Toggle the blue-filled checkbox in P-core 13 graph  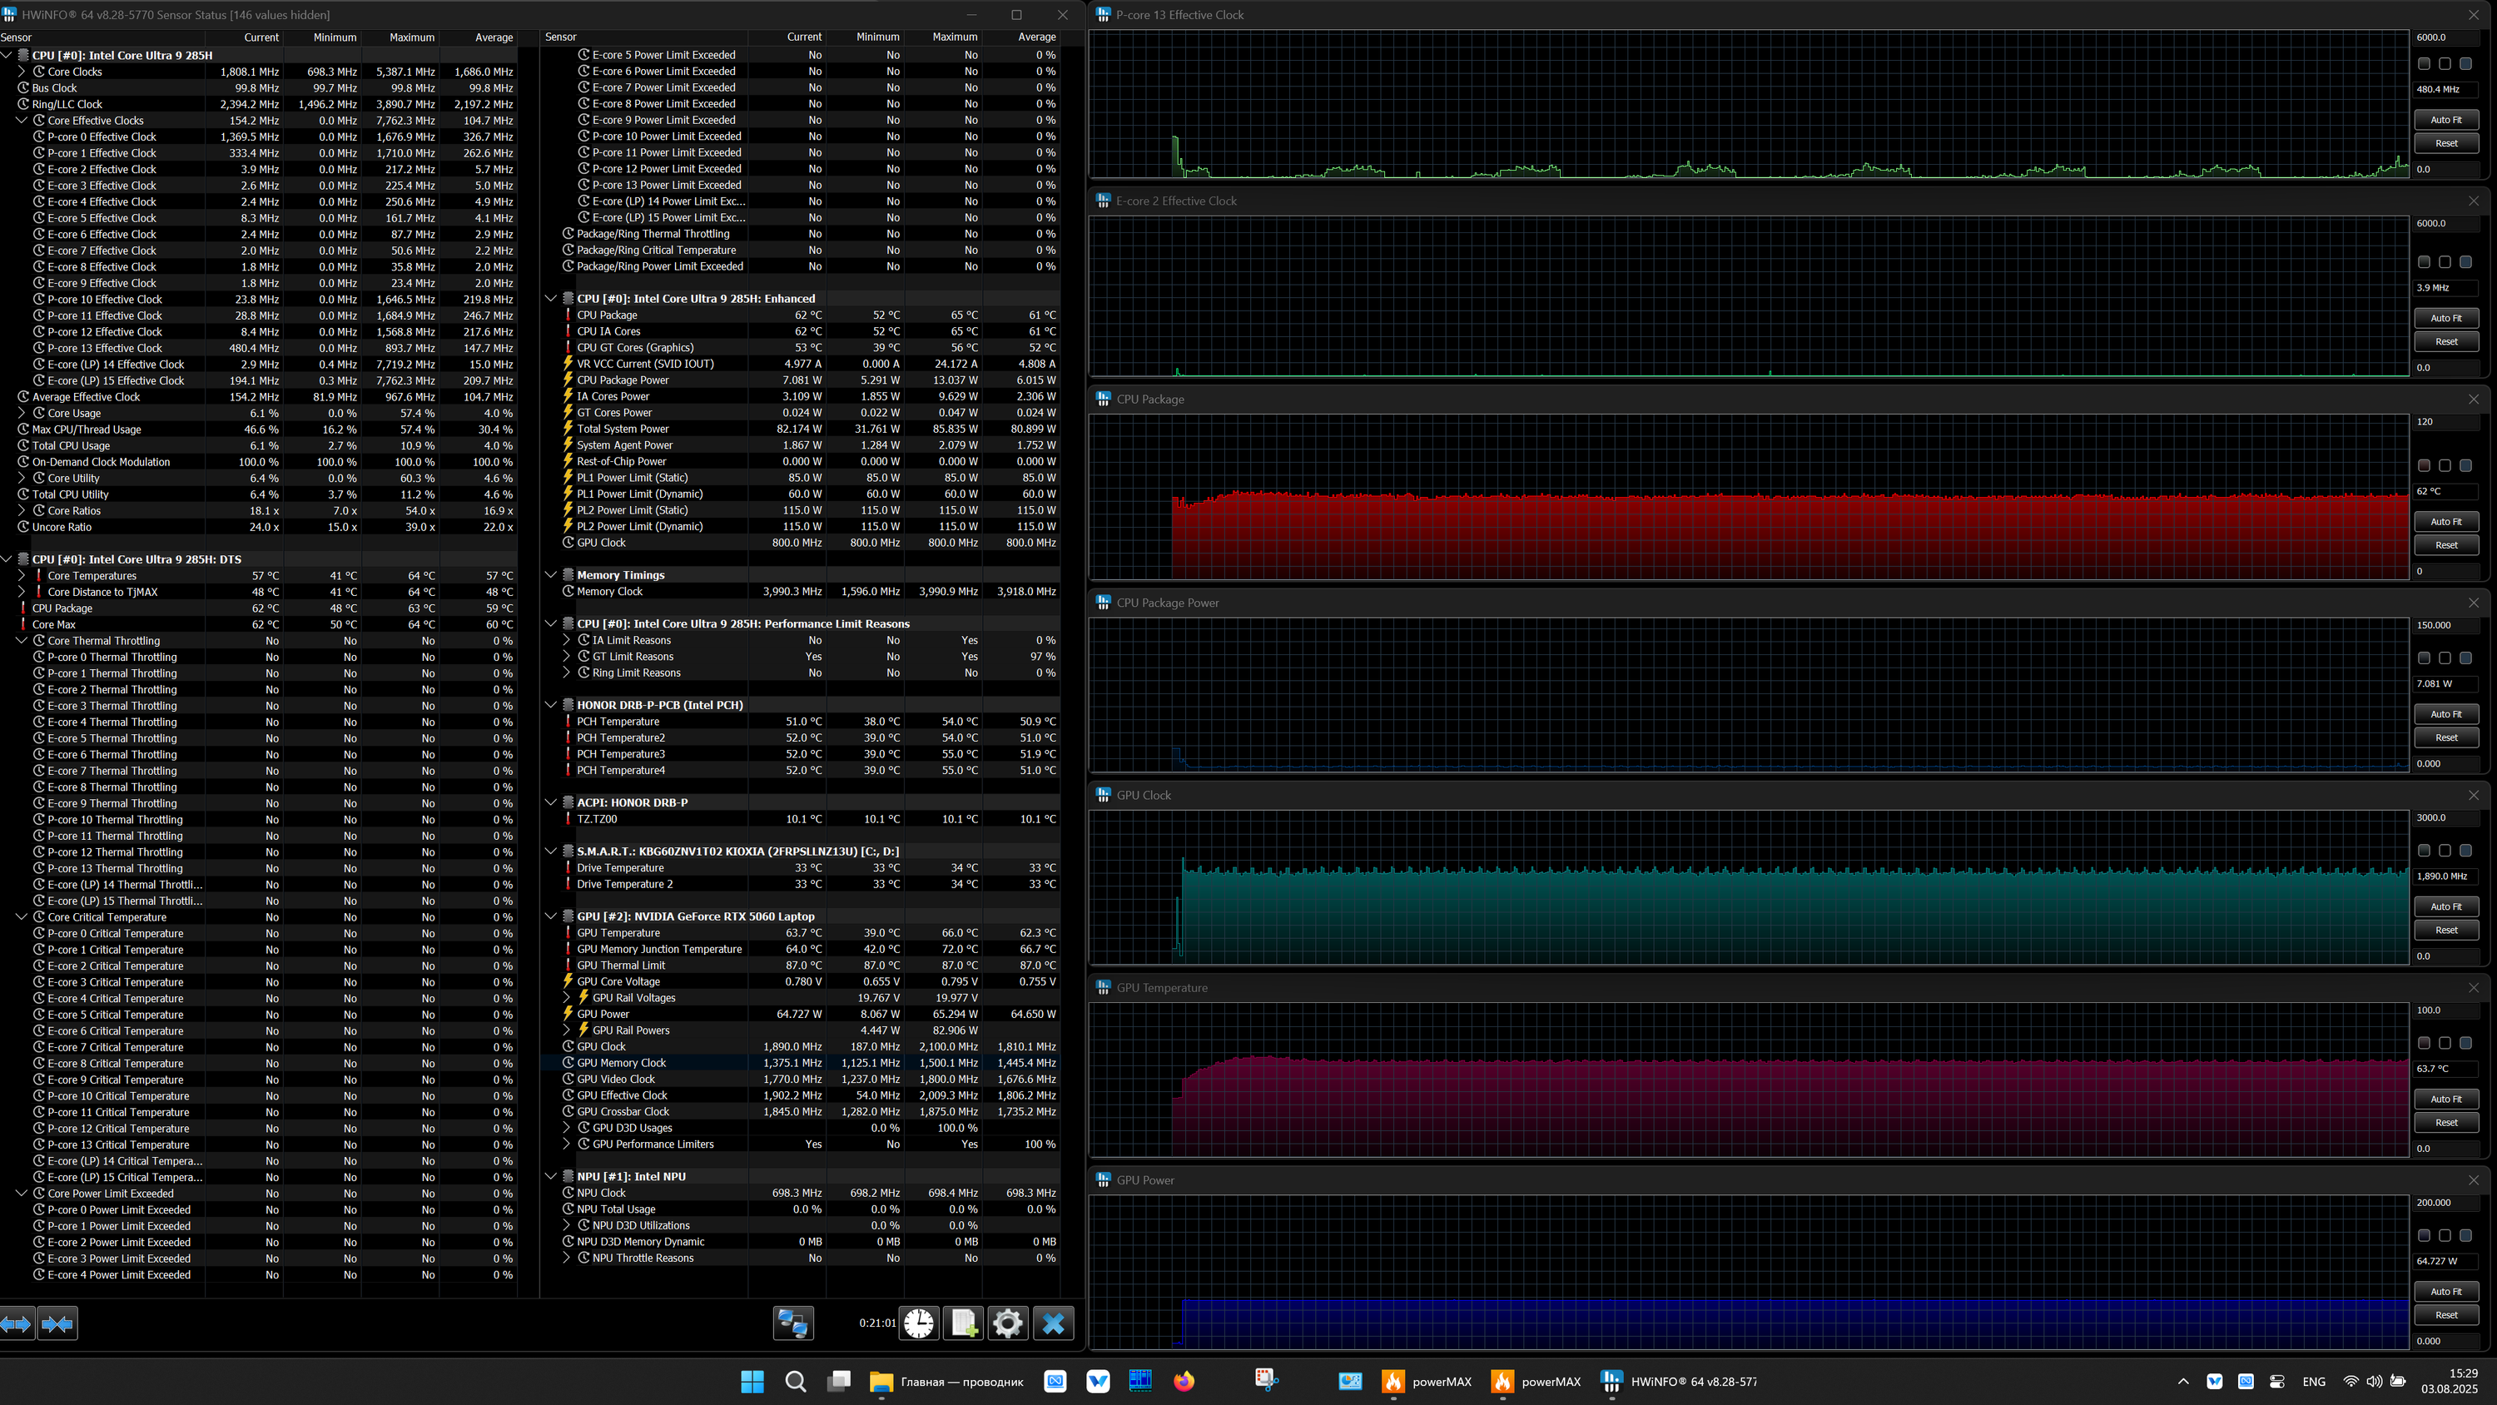pyautogui.click(x=2465, y=64)
